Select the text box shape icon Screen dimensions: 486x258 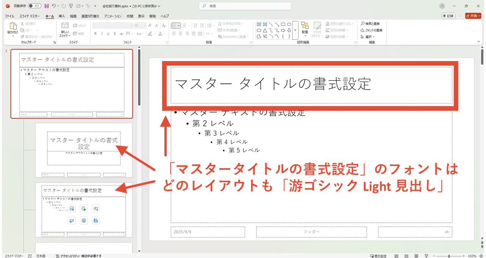tap(259, 24)
